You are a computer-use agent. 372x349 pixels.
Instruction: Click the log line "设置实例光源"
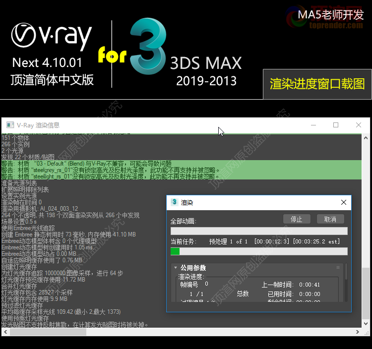(19, 196)
